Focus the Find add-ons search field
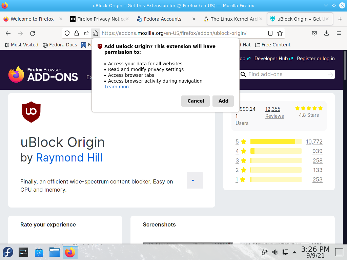Image resolution: width=347 pixels, height=260 pixels. pyautogui.click(x=287, y=74)
